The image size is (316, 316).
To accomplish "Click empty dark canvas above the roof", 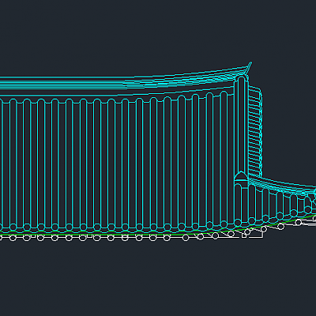I will (x=158, y=32).
